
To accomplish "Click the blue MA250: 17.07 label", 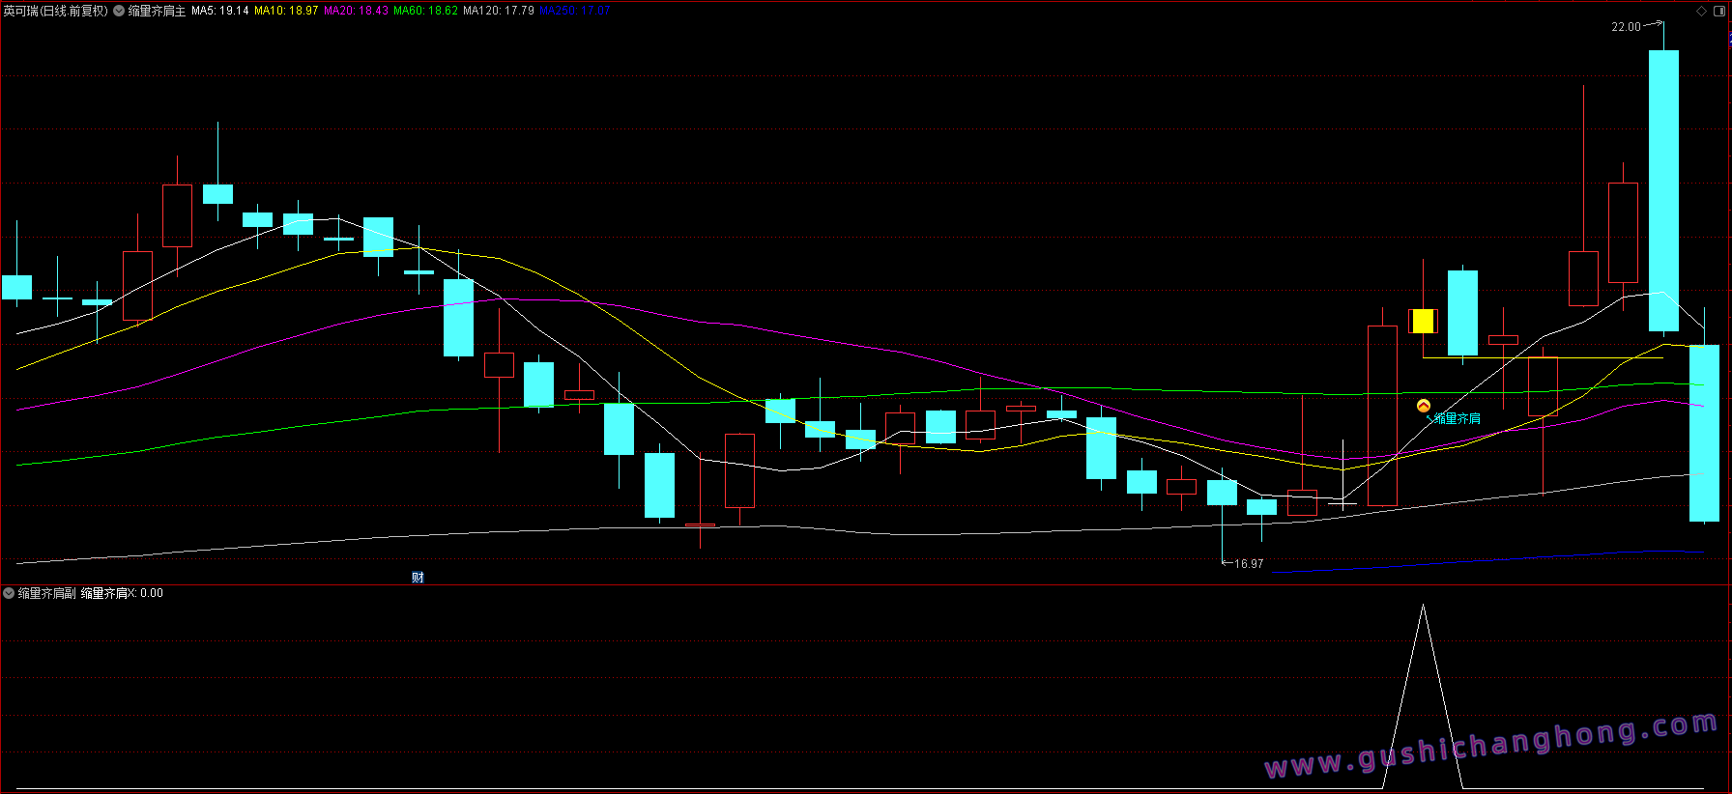I will coord(575,12).
